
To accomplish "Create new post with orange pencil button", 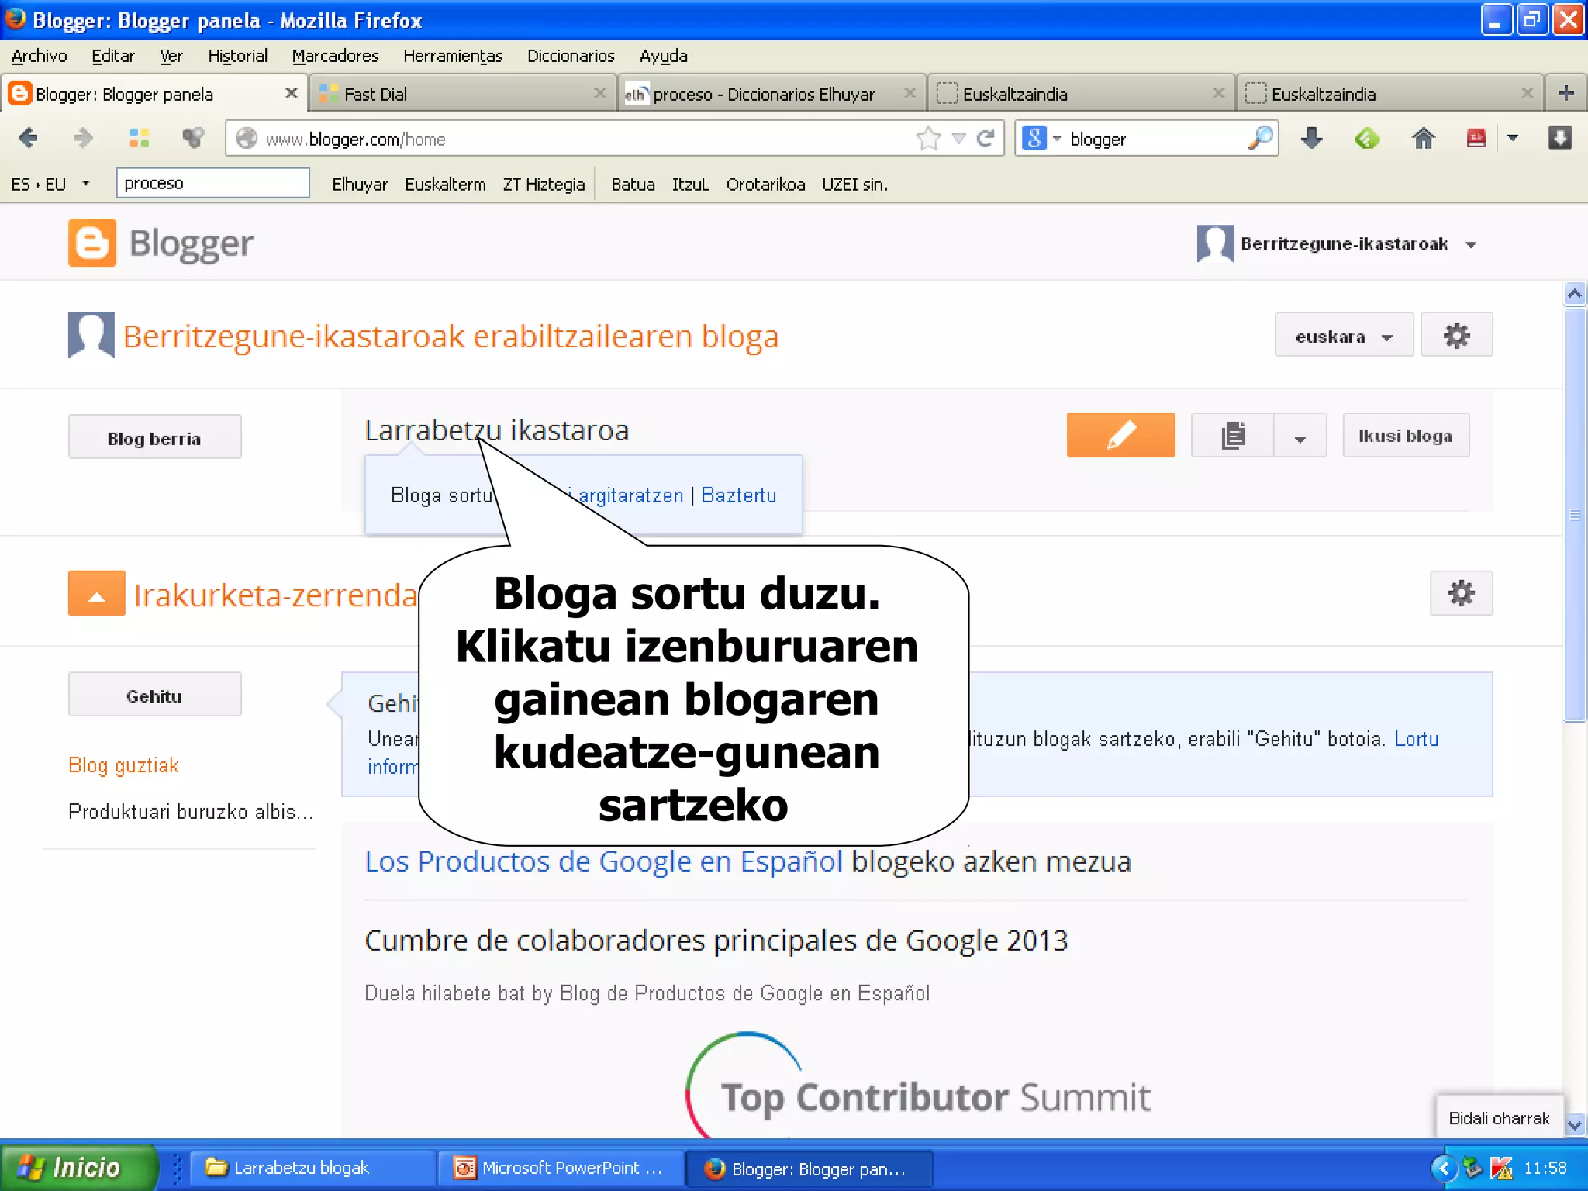I will [x=1120, y=435].
